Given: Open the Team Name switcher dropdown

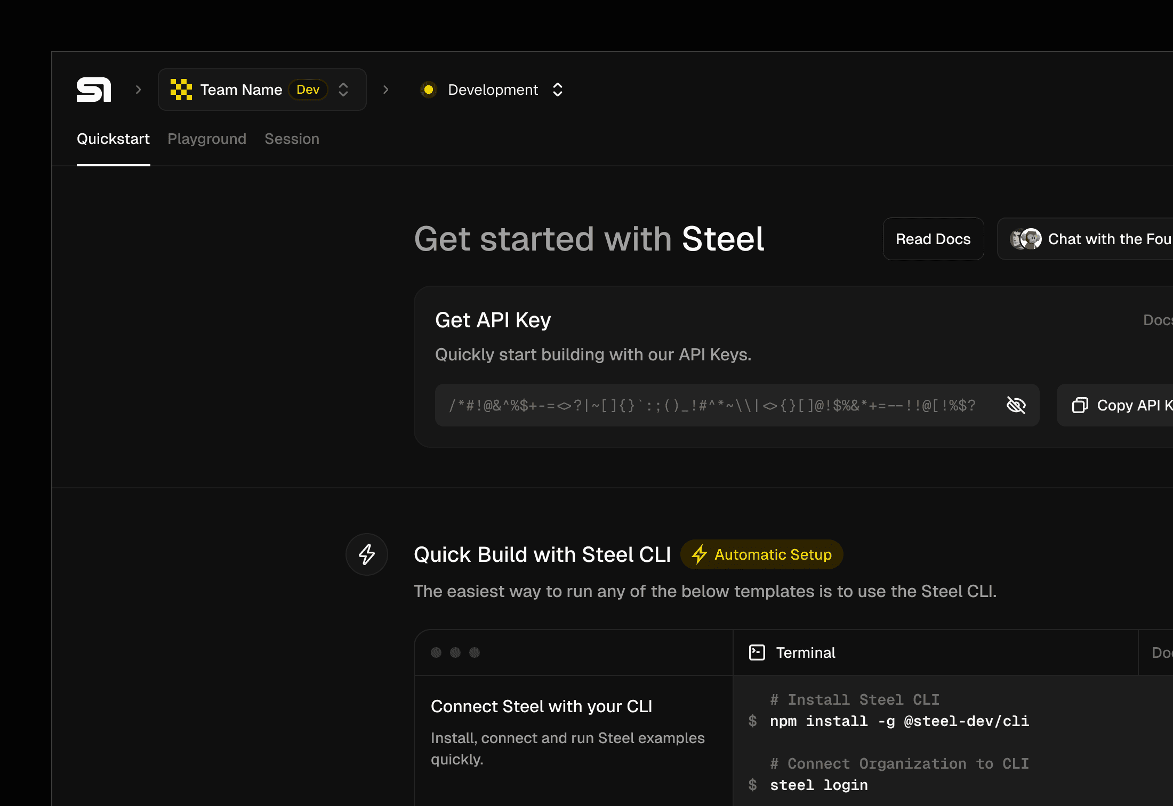Looking at the screenshot, I should (343, 90).
